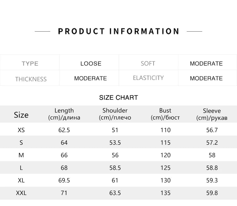Click the LOOSE value cell

point(91,64)
